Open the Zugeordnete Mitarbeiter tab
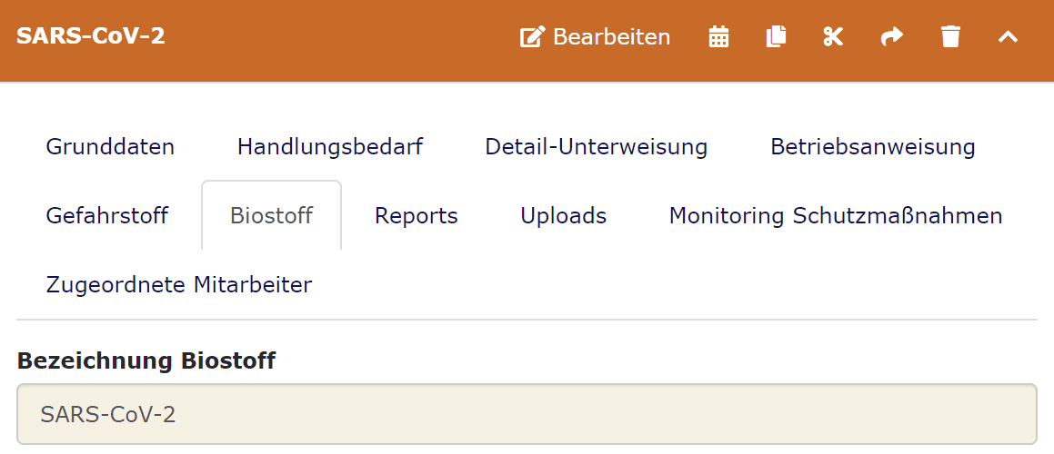Image resolution: width=1054 pixels, height=454 pixels. click(179, 285)
